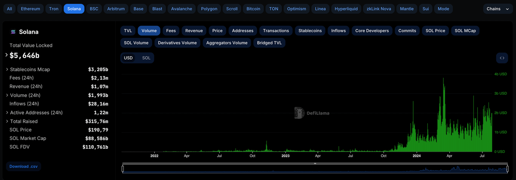This screenshot has width=516, height=180.
Task: Open the Arbitrum chain tab
Action: click(x=117, y=9)
